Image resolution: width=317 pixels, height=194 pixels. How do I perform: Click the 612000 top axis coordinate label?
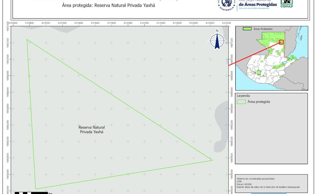pyautogui.click(x=128, y=23)
